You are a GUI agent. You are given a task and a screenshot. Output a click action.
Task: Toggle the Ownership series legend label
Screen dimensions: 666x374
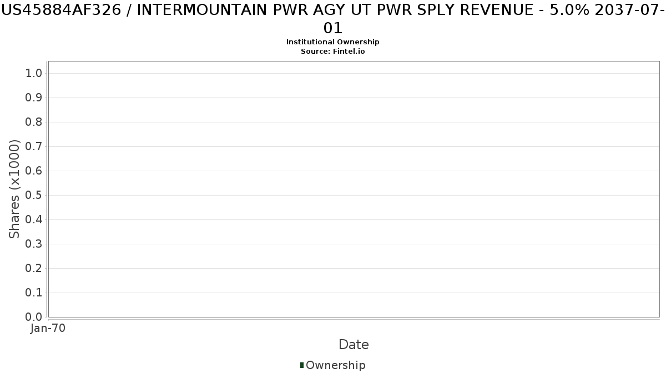[x=335, y=365]
